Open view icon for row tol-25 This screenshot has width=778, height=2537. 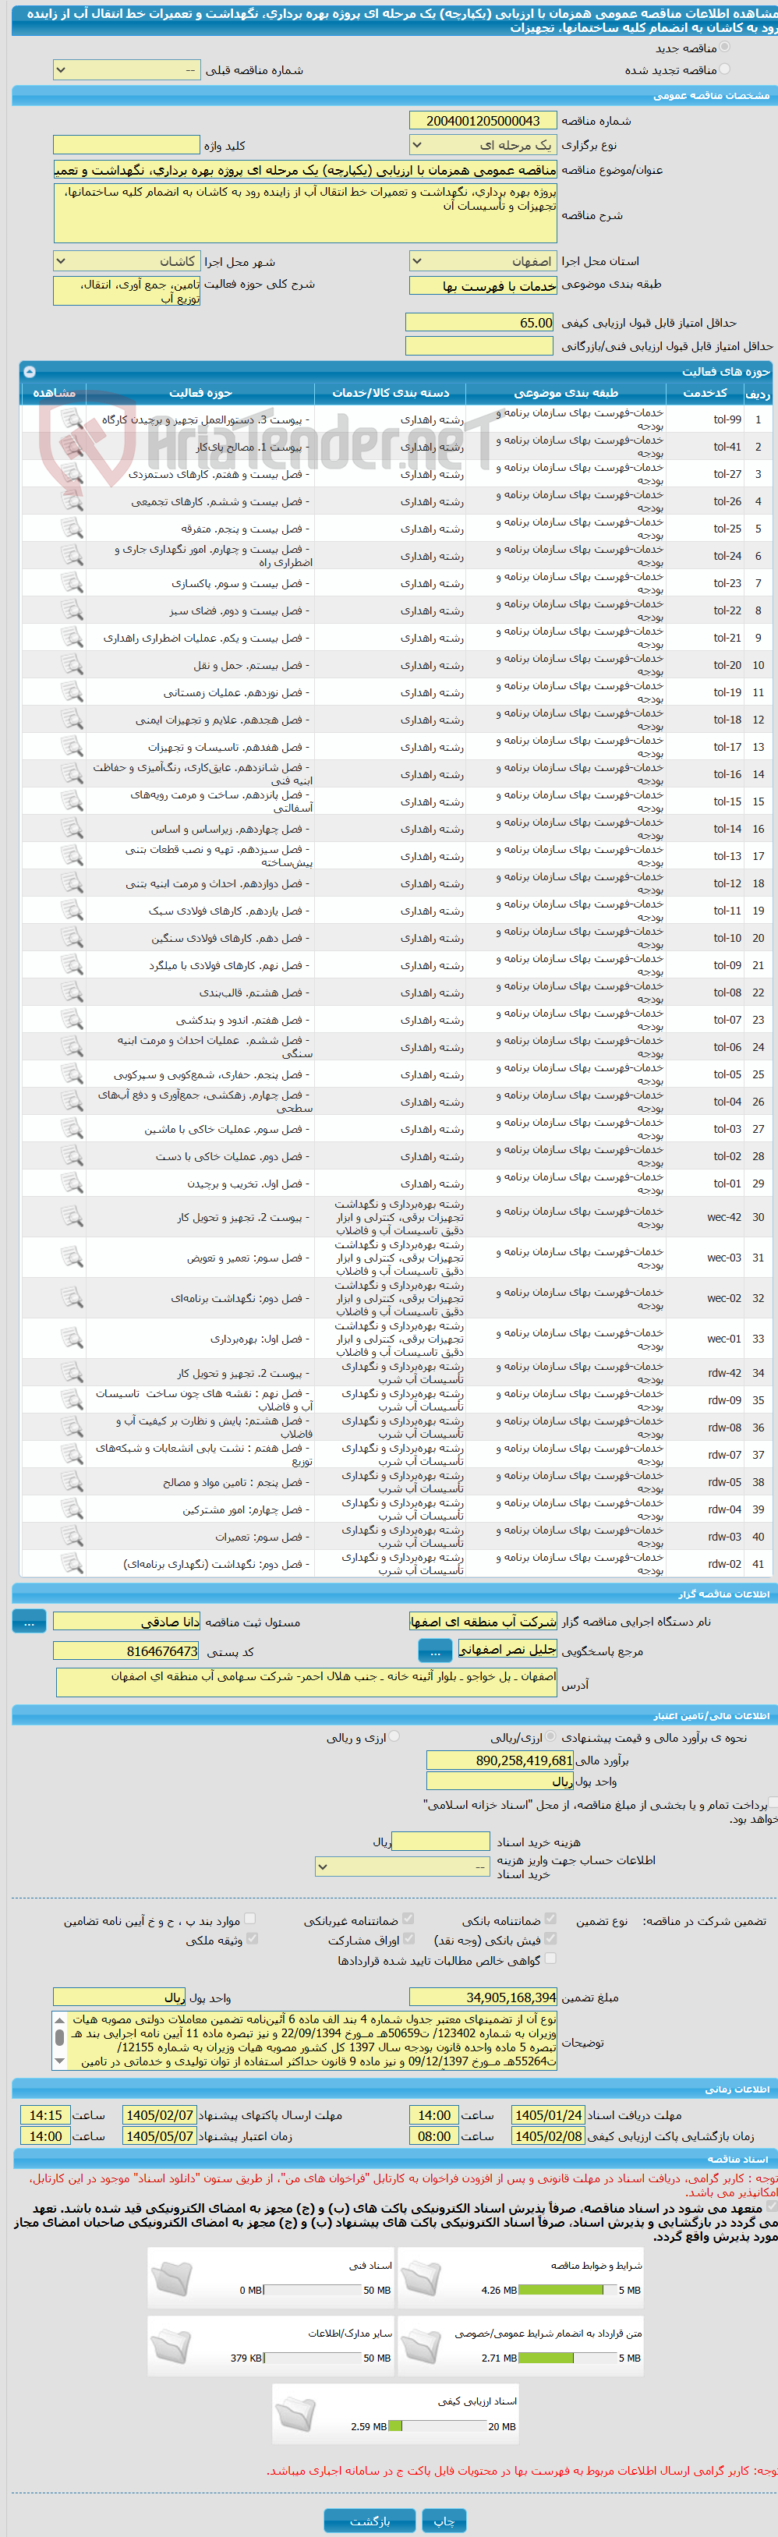71,529
